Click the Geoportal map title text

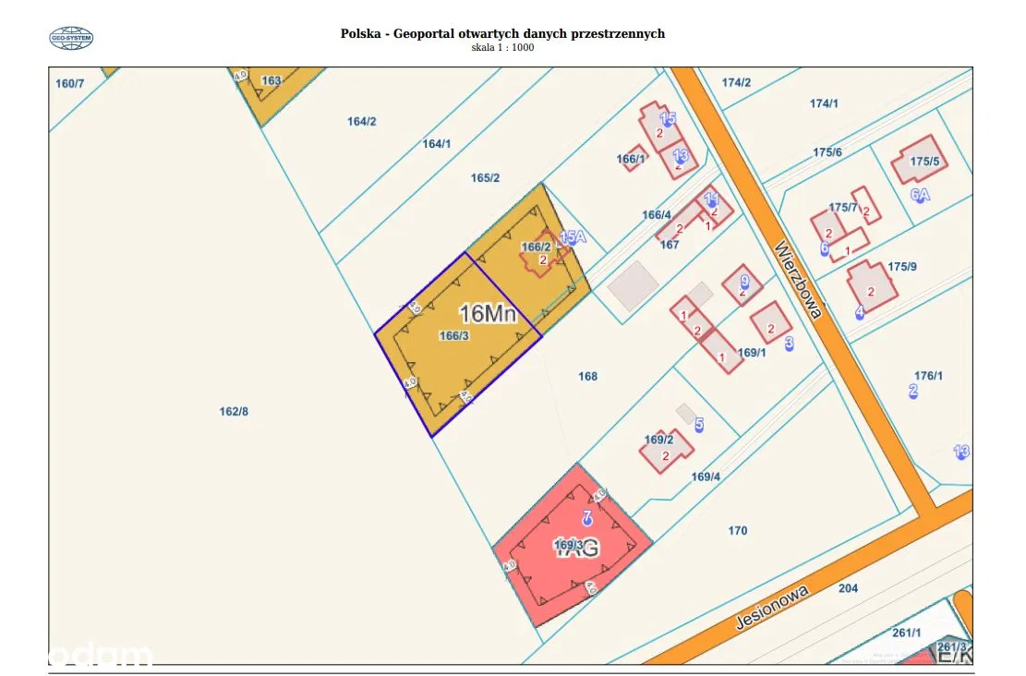[x=502, y=33]
